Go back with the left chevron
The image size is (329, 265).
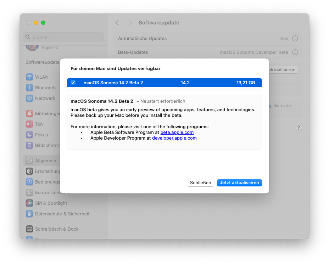117,23
